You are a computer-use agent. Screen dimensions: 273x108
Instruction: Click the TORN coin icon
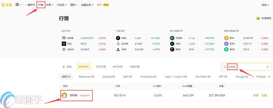click(x=172, y=38)
